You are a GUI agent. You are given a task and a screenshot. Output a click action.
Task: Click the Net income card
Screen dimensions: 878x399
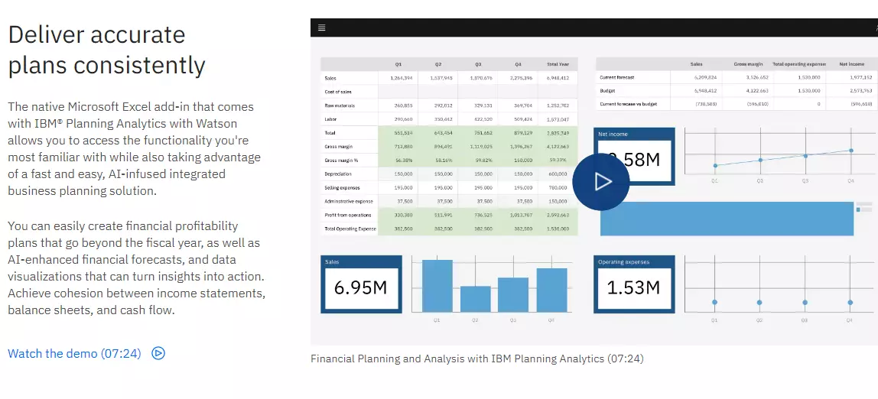tap(635, 156)
